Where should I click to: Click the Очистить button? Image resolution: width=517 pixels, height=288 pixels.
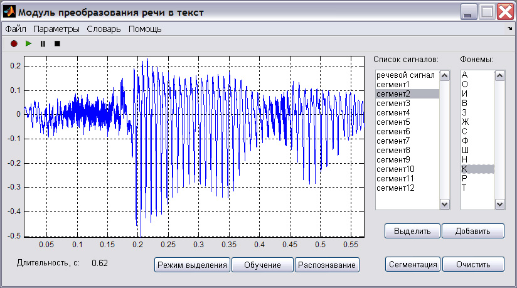tap(473, 264)
